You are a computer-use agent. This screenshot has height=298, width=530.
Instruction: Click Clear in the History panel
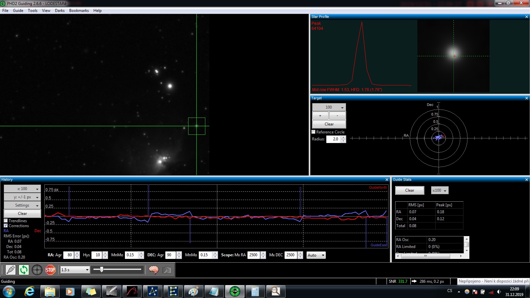(x=22, y=214)
